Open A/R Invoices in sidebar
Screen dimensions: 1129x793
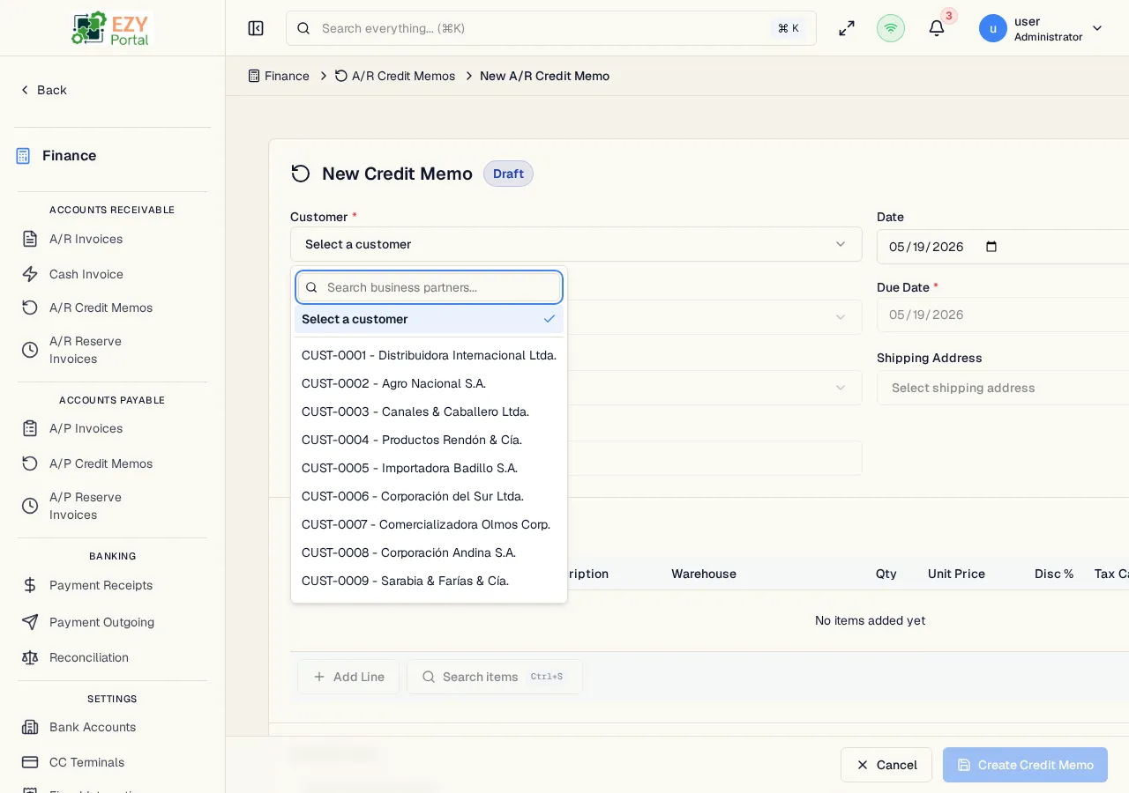pos(86,239)
